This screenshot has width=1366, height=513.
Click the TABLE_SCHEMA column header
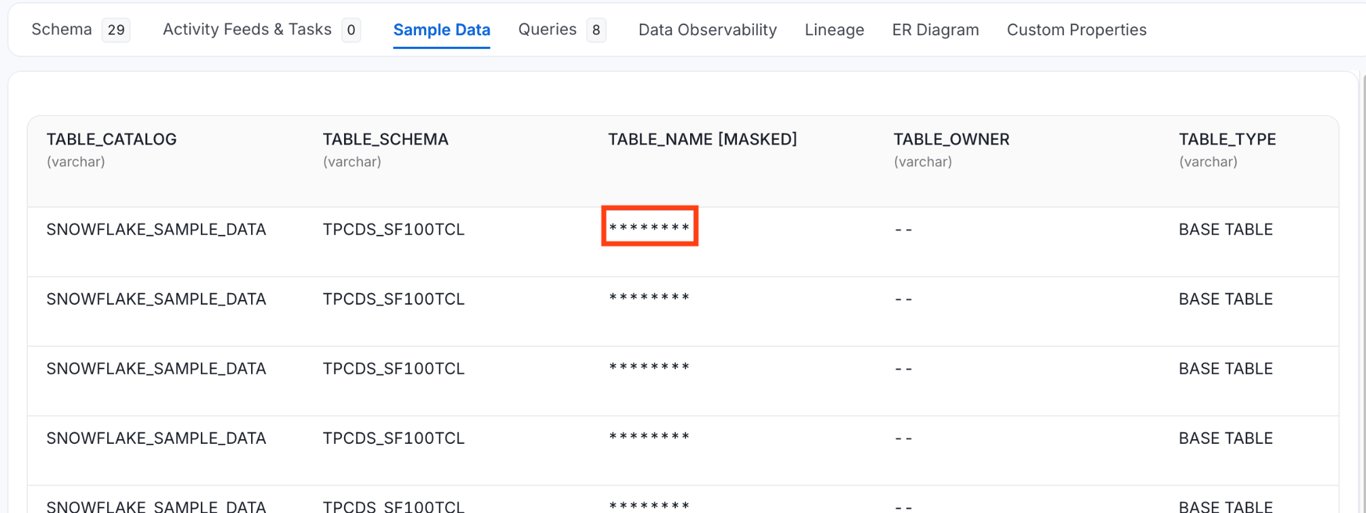tap(385, 139)
